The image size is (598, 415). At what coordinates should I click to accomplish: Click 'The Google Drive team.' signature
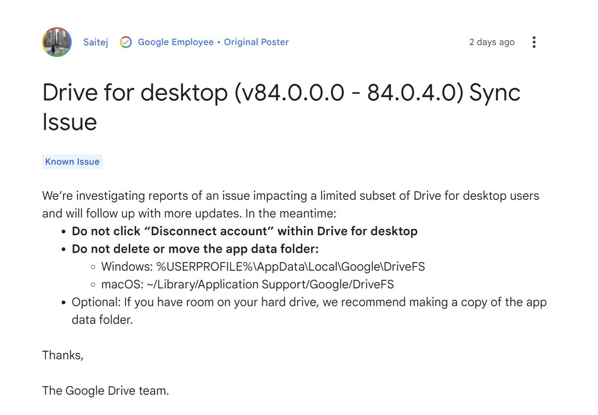105,391
